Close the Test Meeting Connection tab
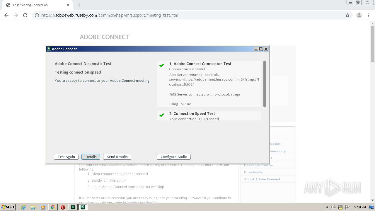This screenshot has width=375, height=211. [x=68, y=5]
